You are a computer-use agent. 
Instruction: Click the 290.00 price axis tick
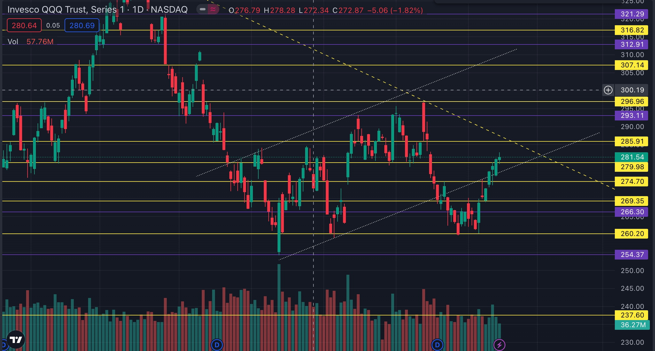[632, 127]
